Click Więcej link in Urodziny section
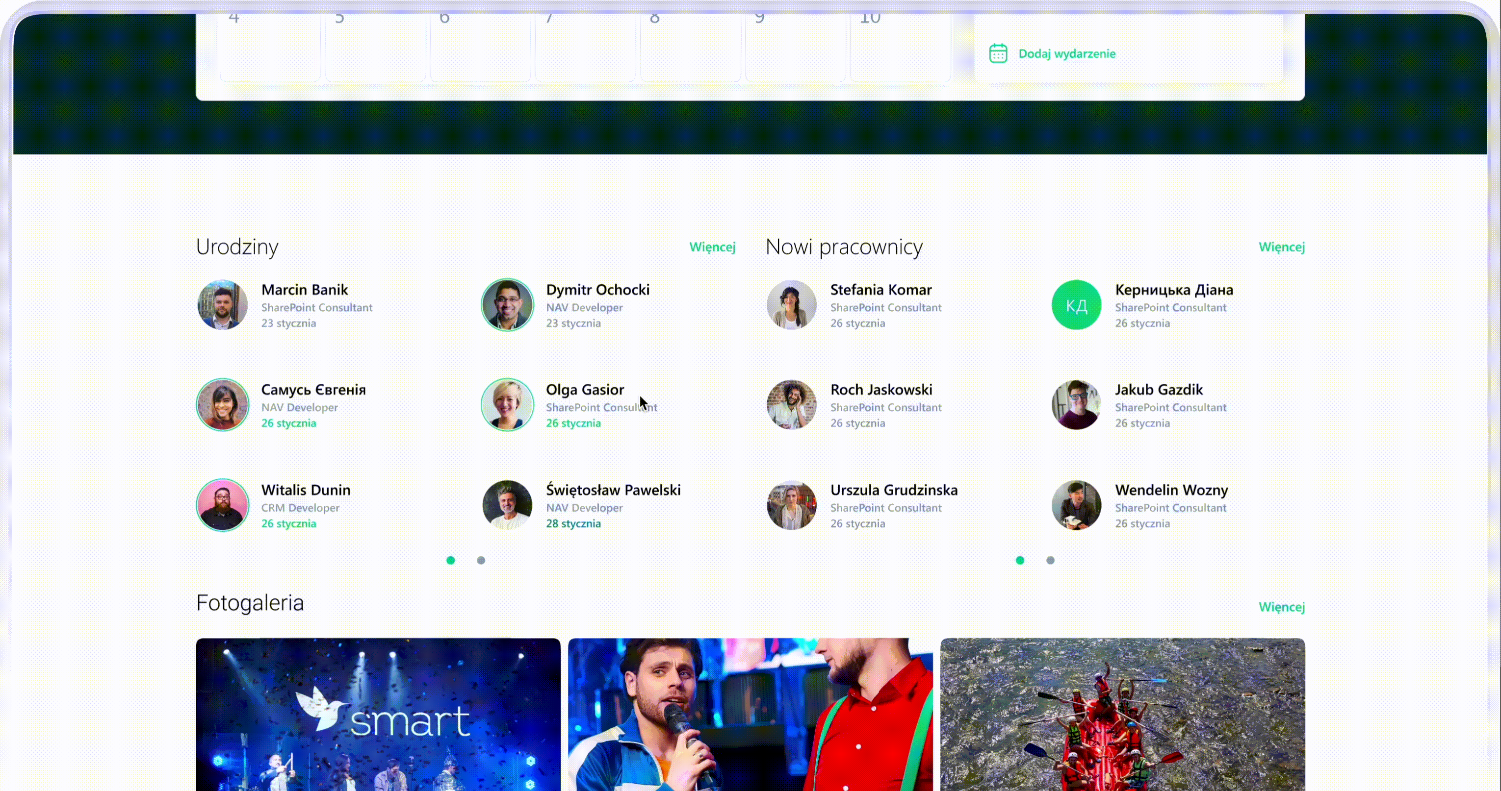Image resolution: width=1501 pixels, height=791 pixels. tap(712, 247)
